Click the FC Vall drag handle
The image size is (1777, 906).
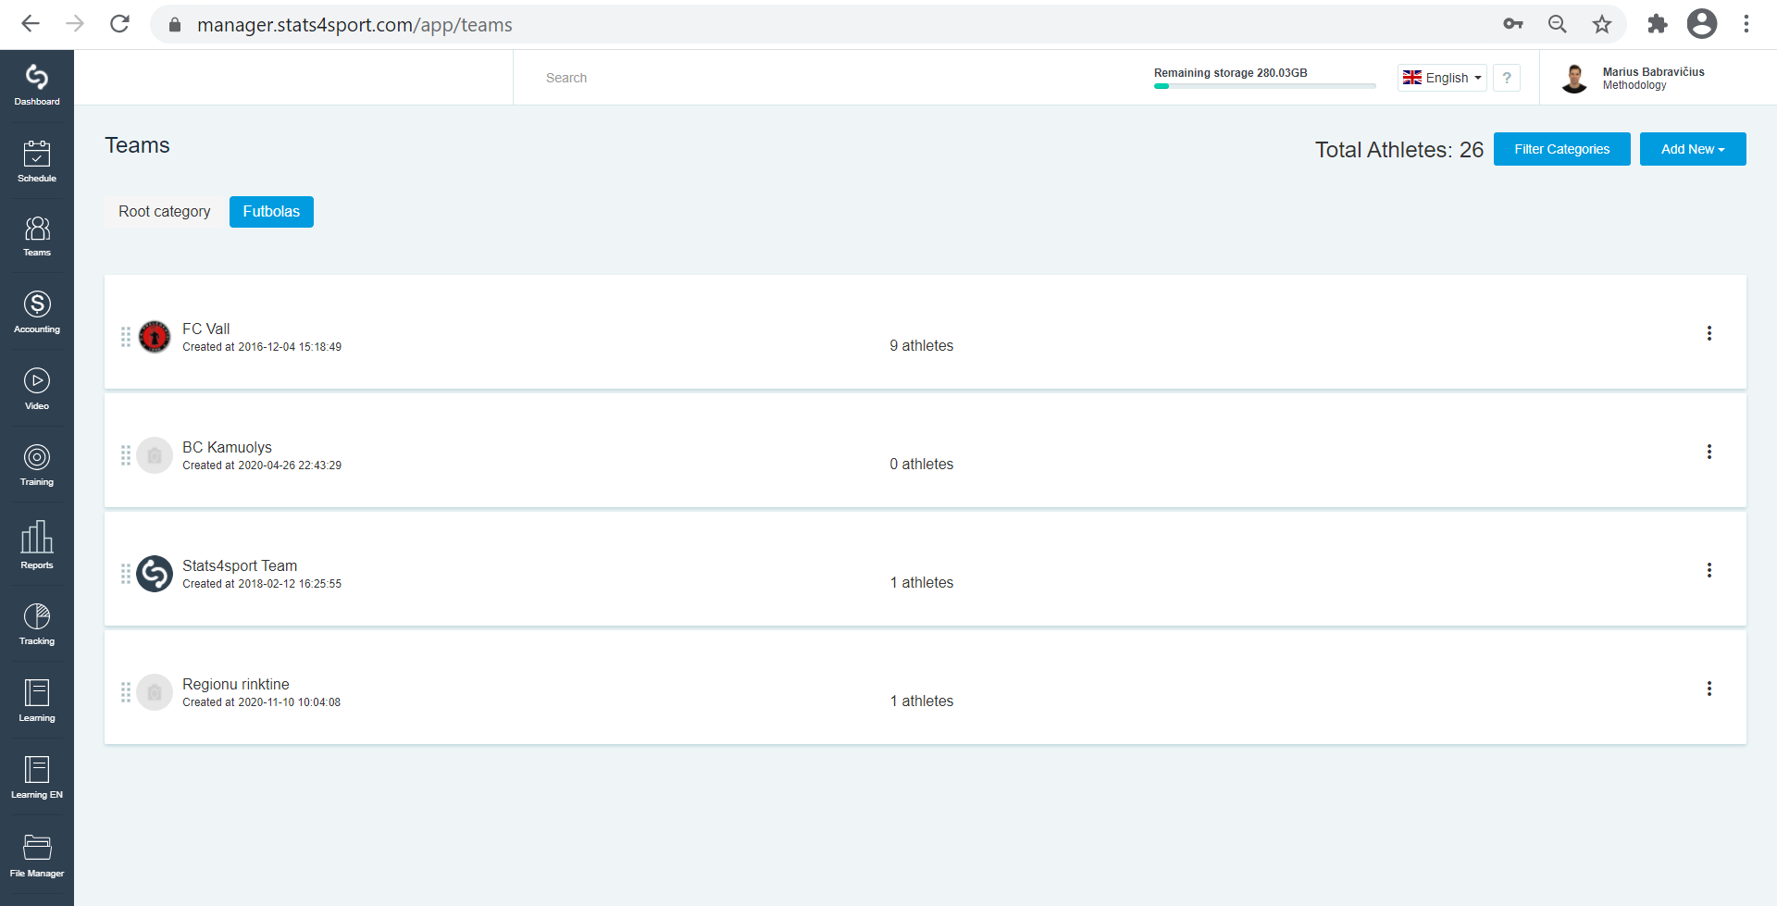pyautogui.click(x=126, y=337)
